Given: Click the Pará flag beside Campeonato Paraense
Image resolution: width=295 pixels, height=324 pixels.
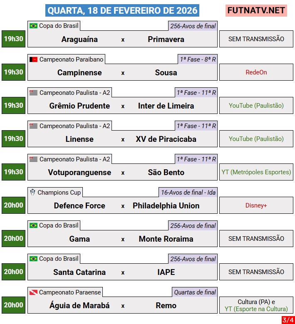Looking at the screenshot, I should [33, 292].
